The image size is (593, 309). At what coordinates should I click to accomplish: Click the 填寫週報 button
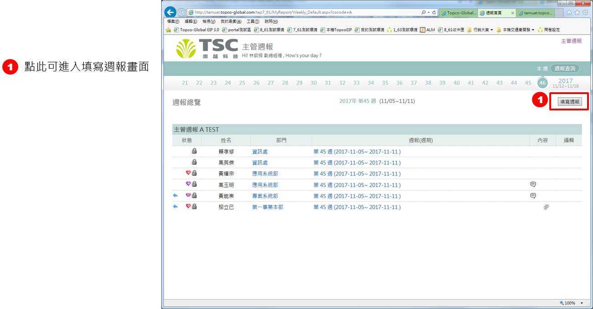click(x=569, y=102)
